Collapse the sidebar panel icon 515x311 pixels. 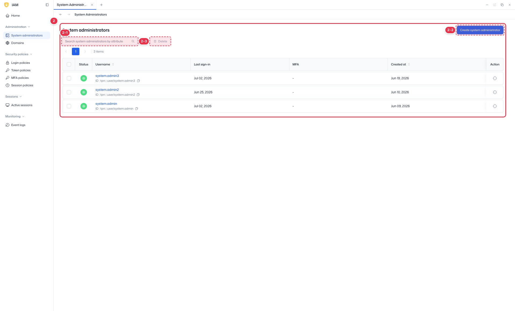coord(47,5)
